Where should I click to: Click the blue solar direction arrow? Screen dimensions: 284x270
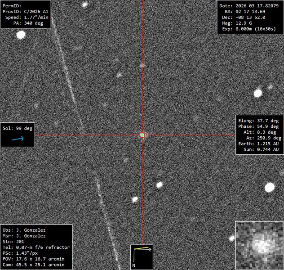click(x=18, y=139)
